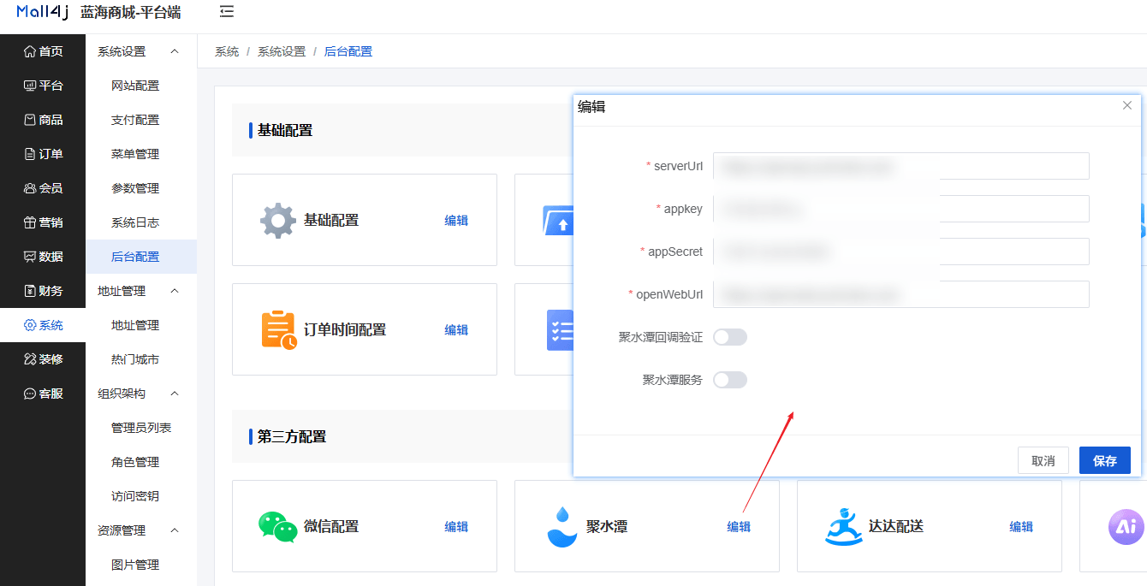
Task: Click the 基础配置 section heading
Action: pos(285,131)
